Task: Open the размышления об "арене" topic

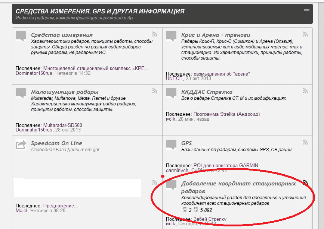Action: [222, 74]
